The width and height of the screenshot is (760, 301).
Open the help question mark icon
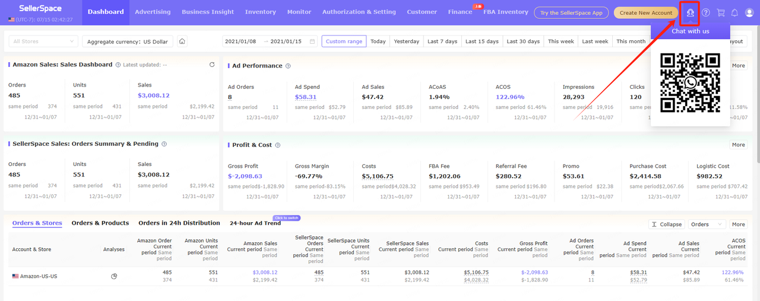pos(705,12)
